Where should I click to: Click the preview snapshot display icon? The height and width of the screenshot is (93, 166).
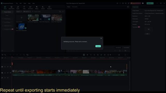click(128, 7)
